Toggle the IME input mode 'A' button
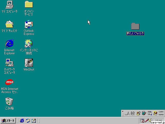The image size is (165, 124). click(x=127, y=113)
